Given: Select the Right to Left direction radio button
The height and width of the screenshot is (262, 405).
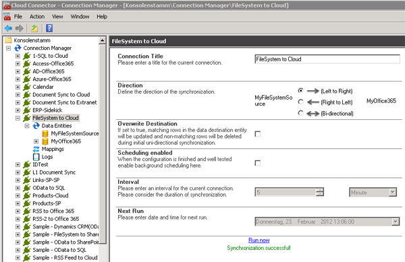Looking at the screenshot, I should pyautogui.click(x=300, y=102).
